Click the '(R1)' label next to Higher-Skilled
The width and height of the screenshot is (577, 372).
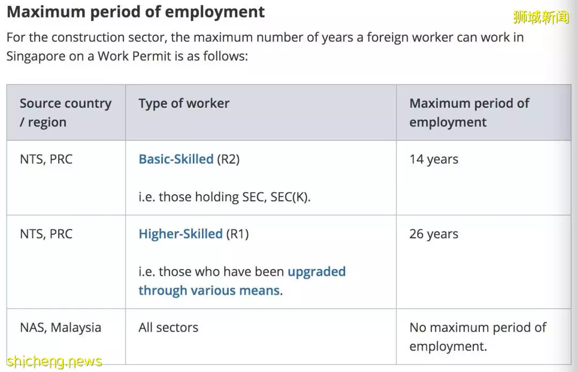[x=237, y=234]
